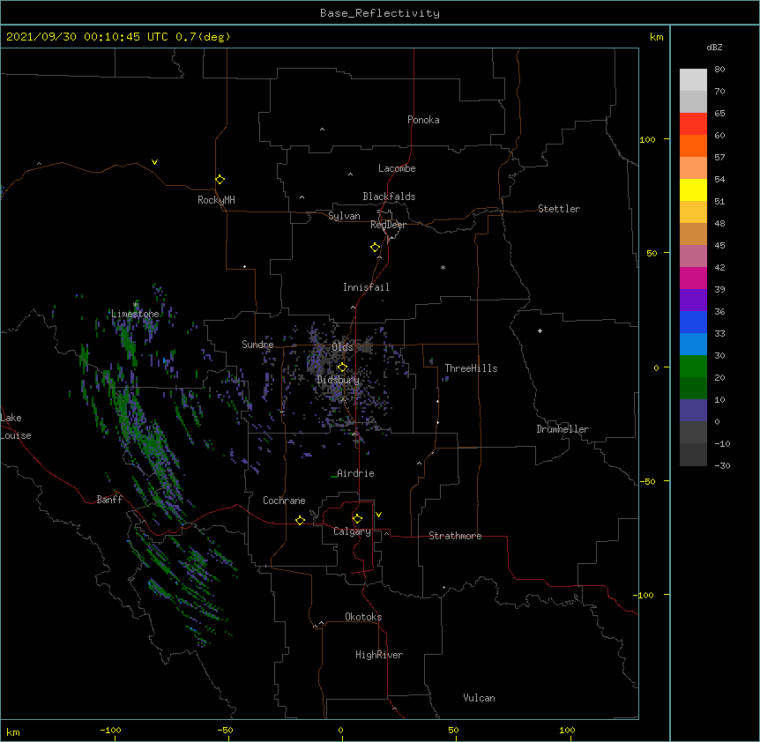Select the asterisk marker east of Innisfail
760x742 pixels.
click(443, 267)
